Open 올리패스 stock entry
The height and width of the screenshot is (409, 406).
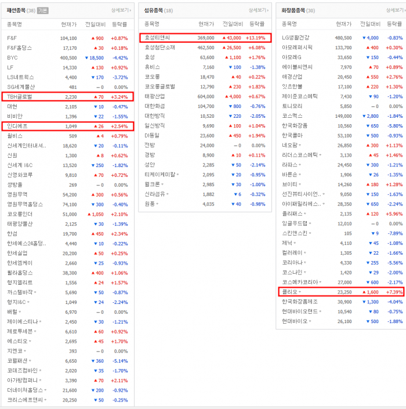coord(292,213)
